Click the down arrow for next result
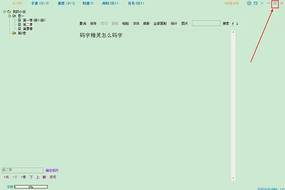The width and height of the screenshot is (285, 190). pyautogui.click(x=237, y=24)
